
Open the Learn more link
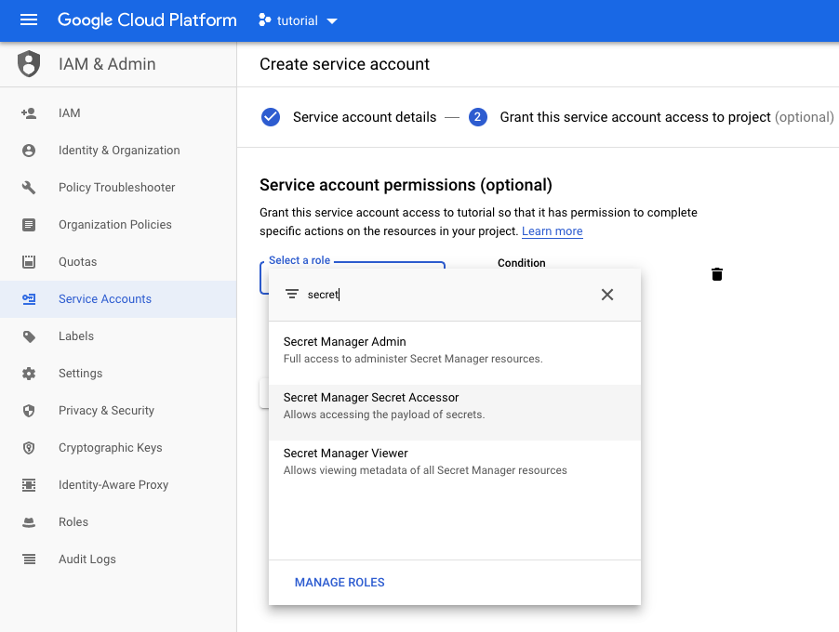(x=553, y=231)
